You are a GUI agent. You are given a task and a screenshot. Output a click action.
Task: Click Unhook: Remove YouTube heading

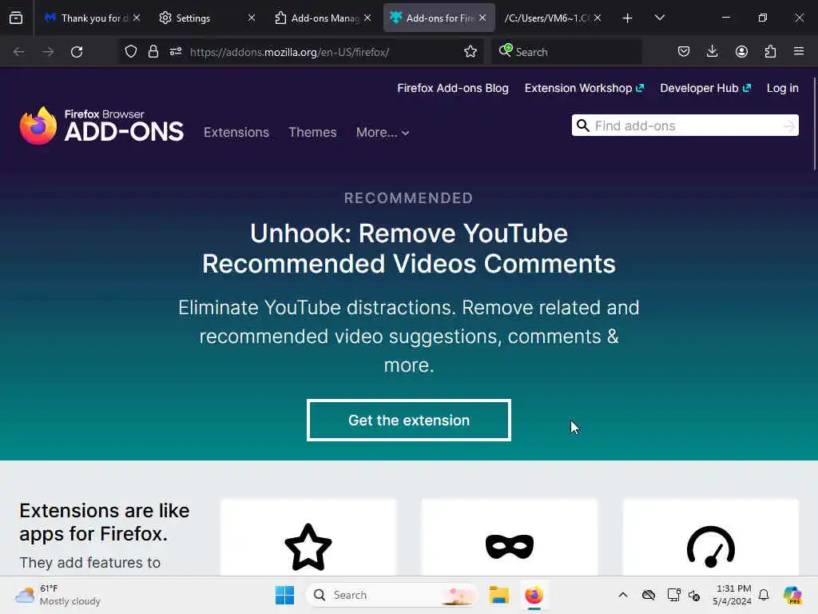click(x=409, y=249)
